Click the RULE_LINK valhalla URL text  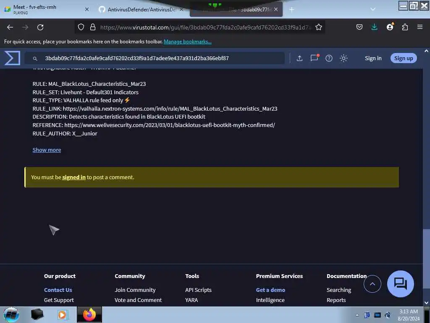[170, 109]
